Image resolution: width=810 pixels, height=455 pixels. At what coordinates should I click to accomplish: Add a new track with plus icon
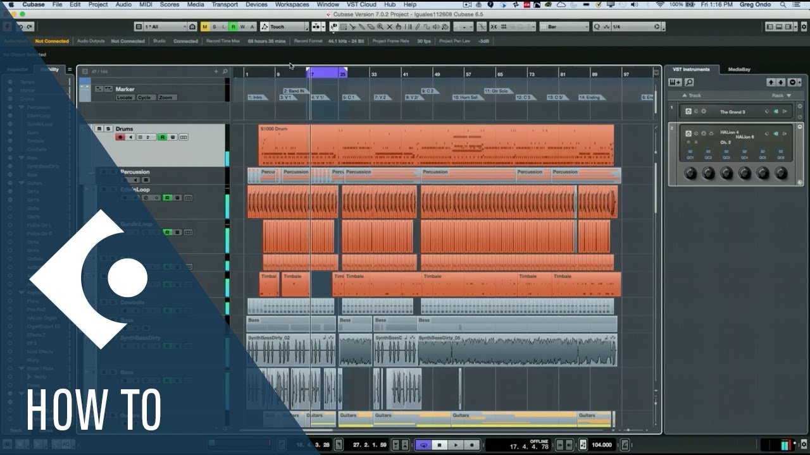[x=216, y=71]
